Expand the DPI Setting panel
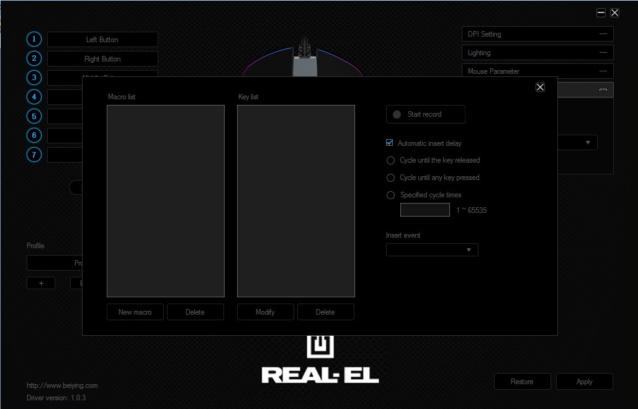This screenshot has height=409, width=638. click(x=537, y=34)
